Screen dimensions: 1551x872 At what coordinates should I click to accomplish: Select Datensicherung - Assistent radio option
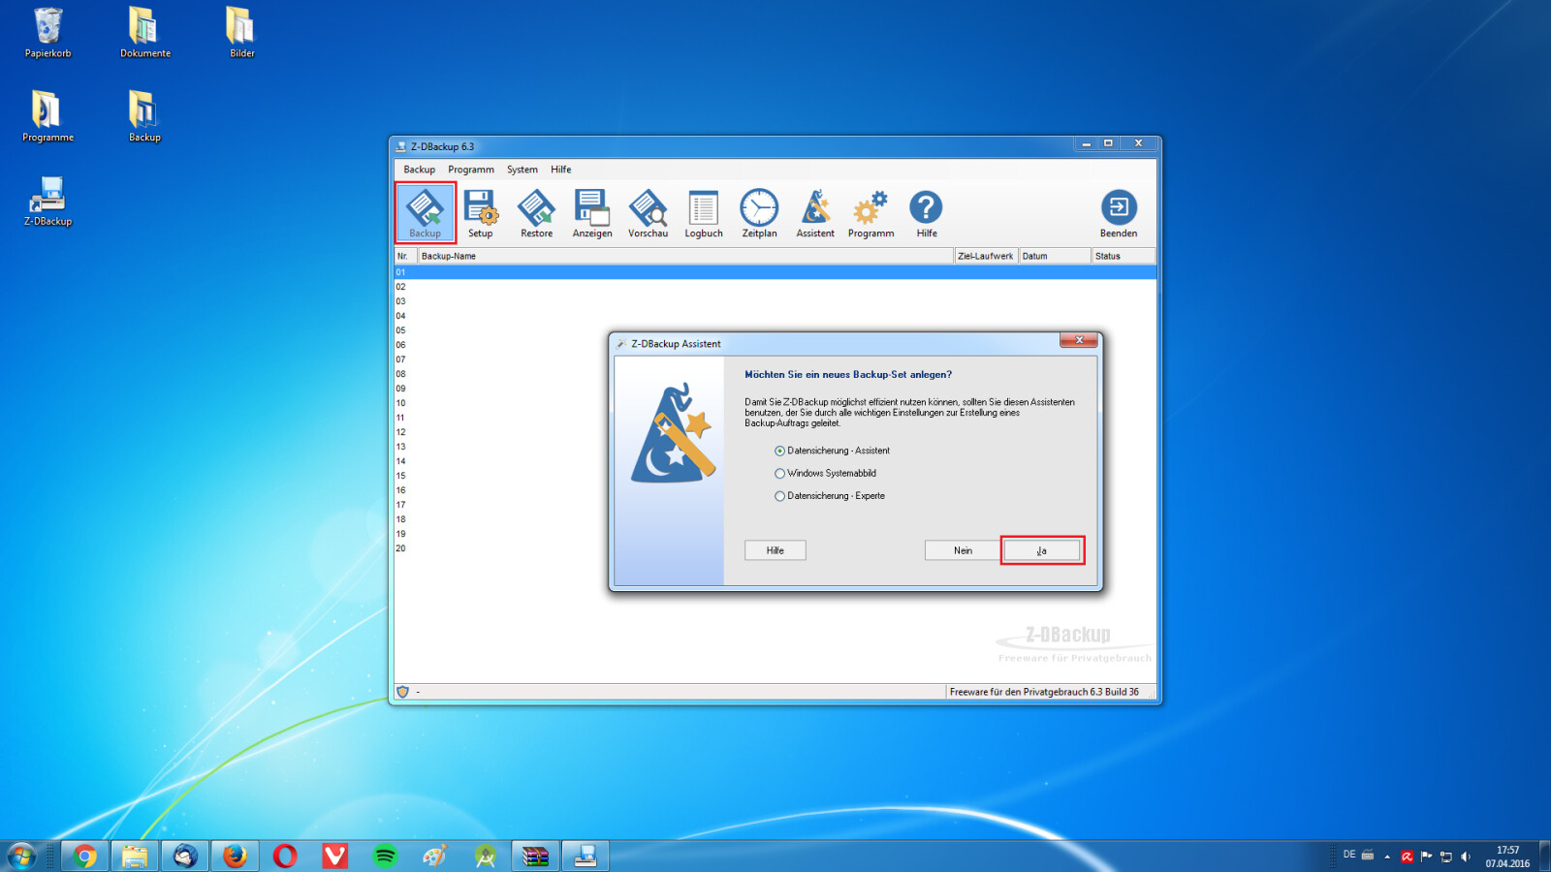[780, 452]
